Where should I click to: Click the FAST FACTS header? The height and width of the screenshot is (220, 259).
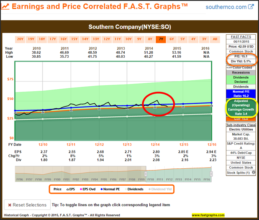click(241, 37)
